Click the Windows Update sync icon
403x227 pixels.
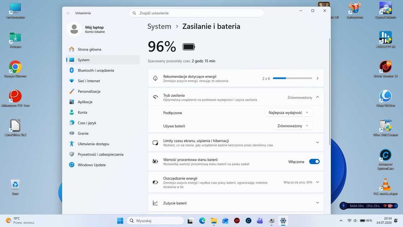point(72,165)
